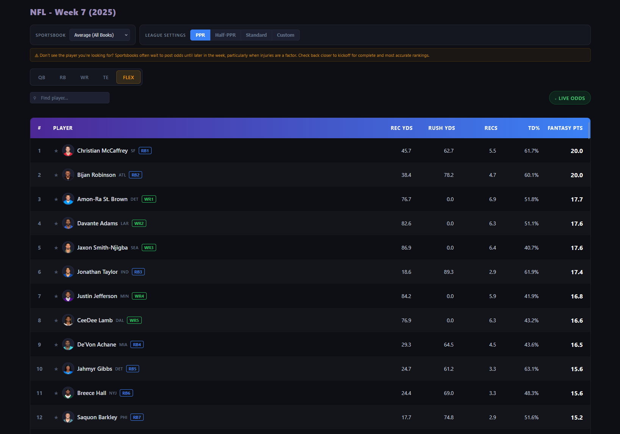620x434 pixels.
Task: Click the LIVE ODDS button
Action: coord(570,98)
